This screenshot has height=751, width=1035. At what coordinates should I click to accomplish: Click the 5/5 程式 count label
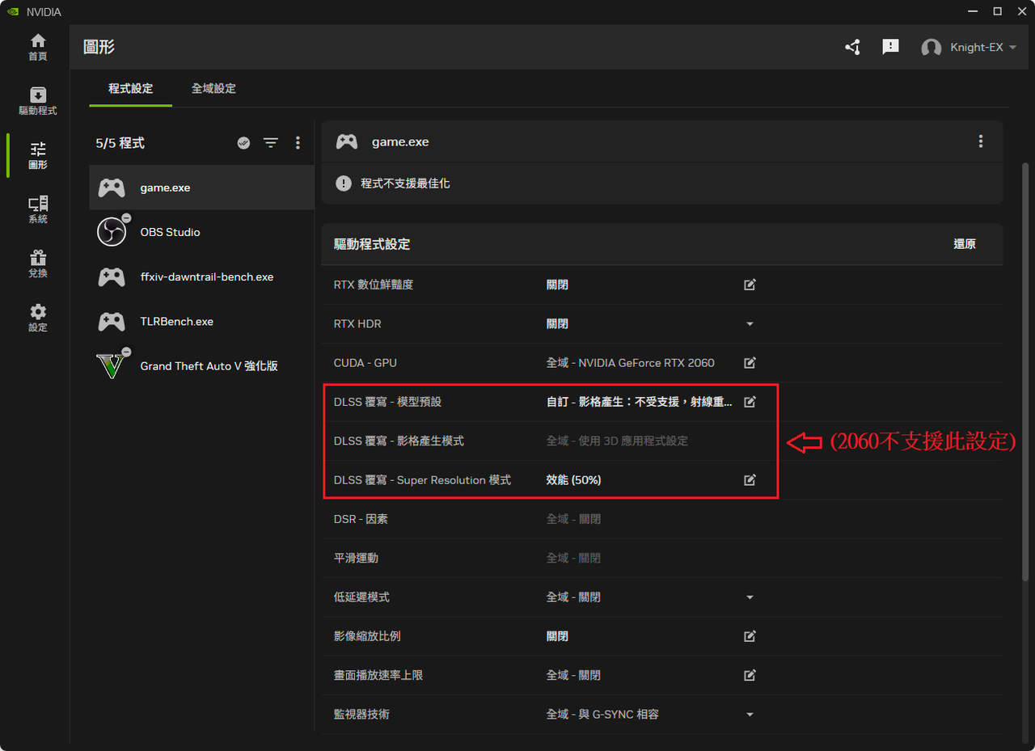pyautogui.click(x=120, y=143)
